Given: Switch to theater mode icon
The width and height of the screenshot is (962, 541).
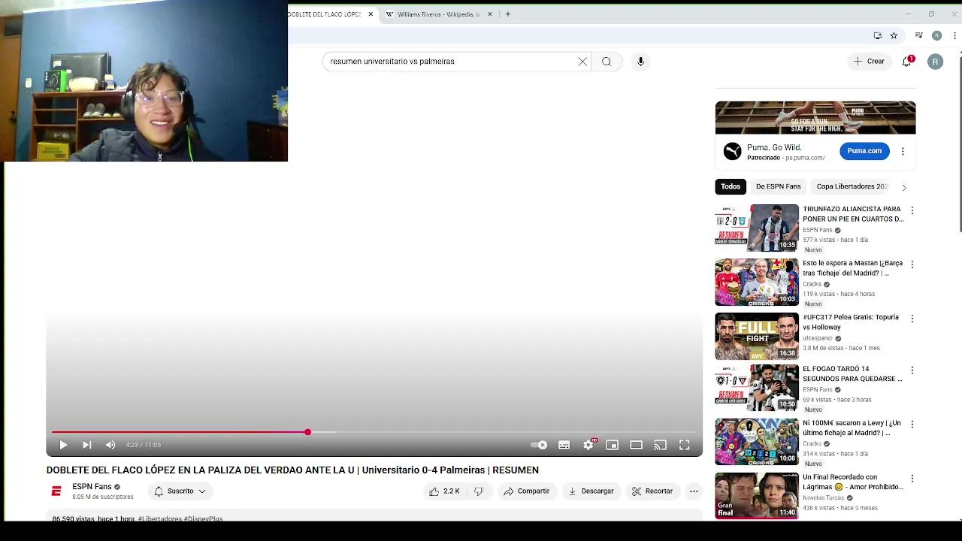Looking at the screenshot, I should tap(636, 445).
